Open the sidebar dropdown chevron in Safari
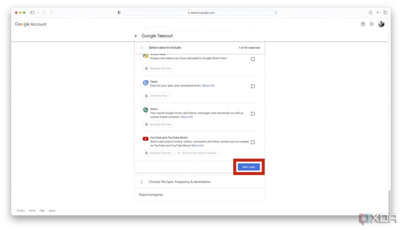The width and height of the screenshot is (402, 230). [38, 13]
